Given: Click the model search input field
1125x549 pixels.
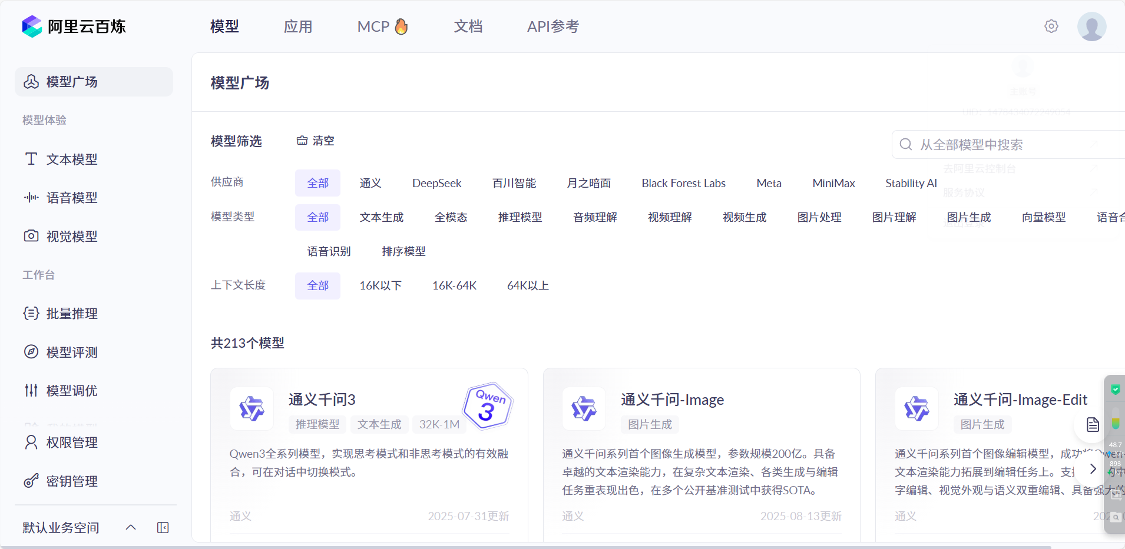Looking at the screenshot, I should tap(1008, 144).
